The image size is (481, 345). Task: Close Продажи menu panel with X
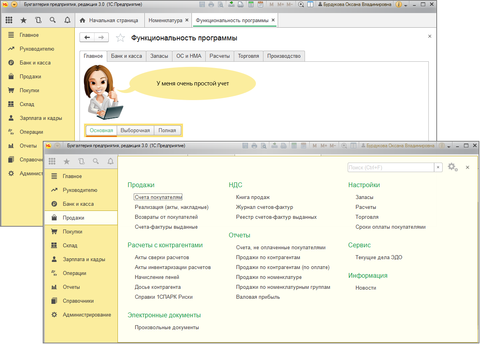pyautogui.click(x=468, y=167)
